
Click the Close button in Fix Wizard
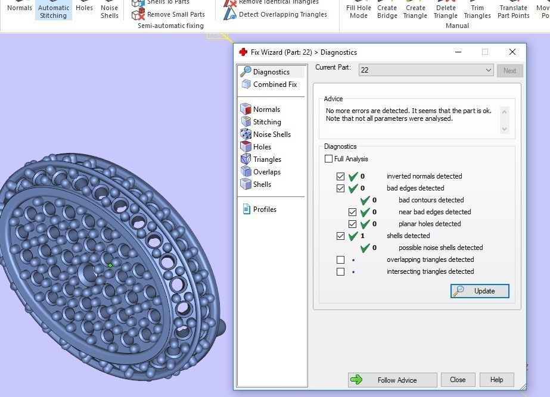tap(458, 380)
